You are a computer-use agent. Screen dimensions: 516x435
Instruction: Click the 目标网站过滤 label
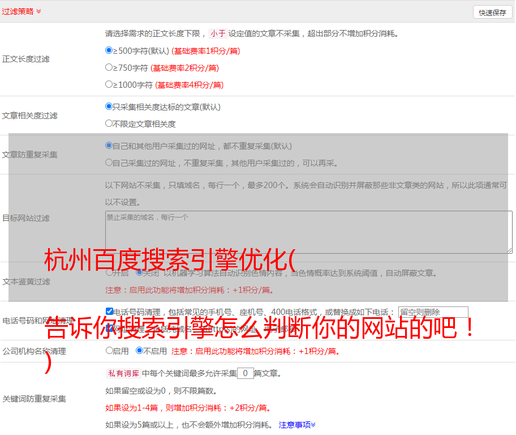point(25,218)
